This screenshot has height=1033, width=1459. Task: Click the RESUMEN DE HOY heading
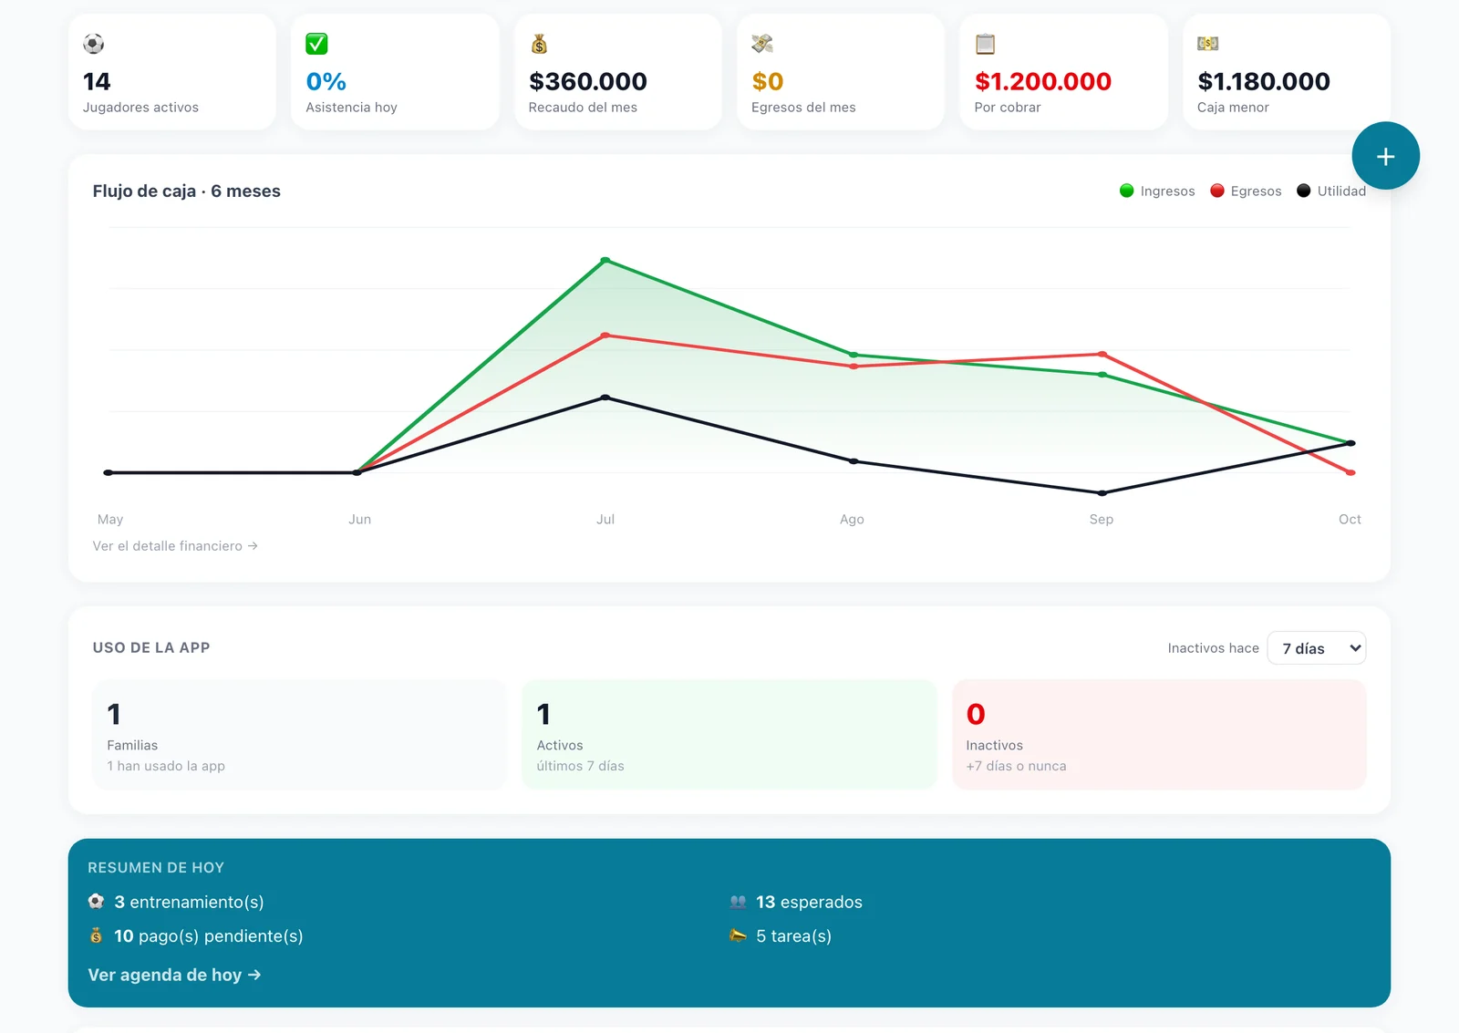156,868
